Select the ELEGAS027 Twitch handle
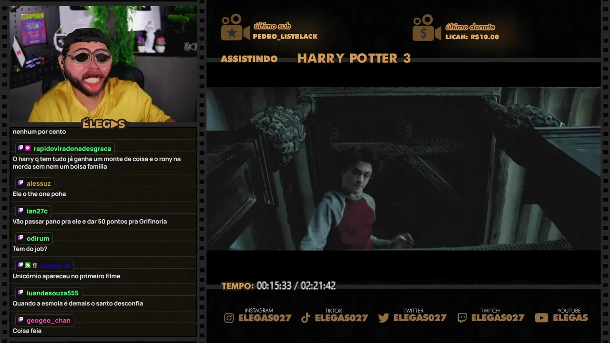 coord(498,318)
